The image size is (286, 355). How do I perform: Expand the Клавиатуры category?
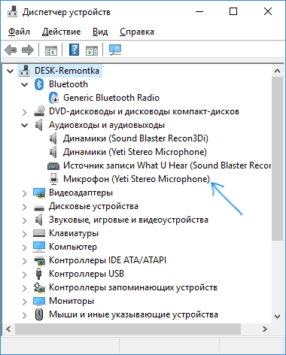coord(25,234)
